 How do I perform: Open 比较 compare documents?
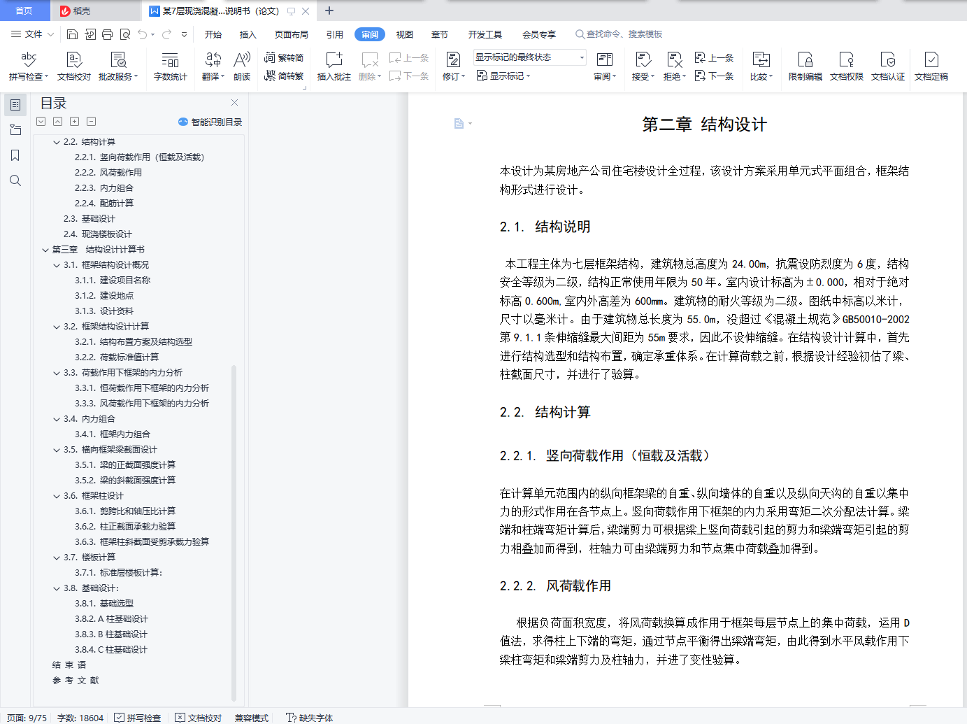click(x=761, y=66)
